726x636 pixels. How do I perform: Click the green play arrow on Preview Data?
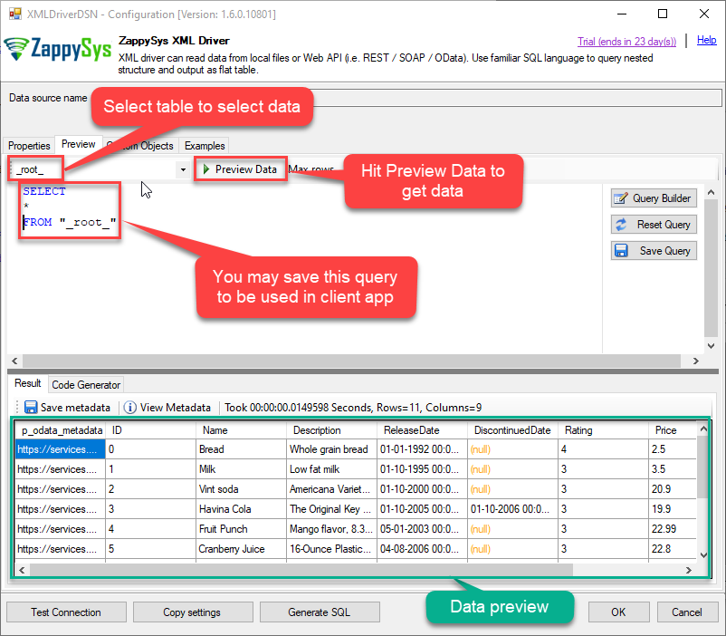pos(206,169)
